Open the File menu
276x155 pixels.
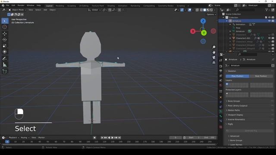7,6
